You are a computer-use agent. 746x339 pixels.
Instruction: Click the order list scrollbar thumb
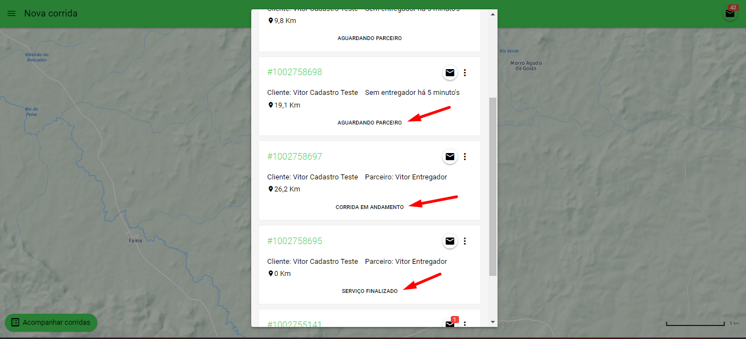click(x=493, y=187)
